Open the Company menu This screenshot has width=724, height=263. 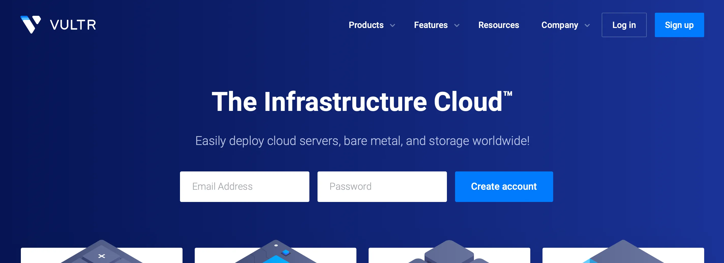(560, 25)
